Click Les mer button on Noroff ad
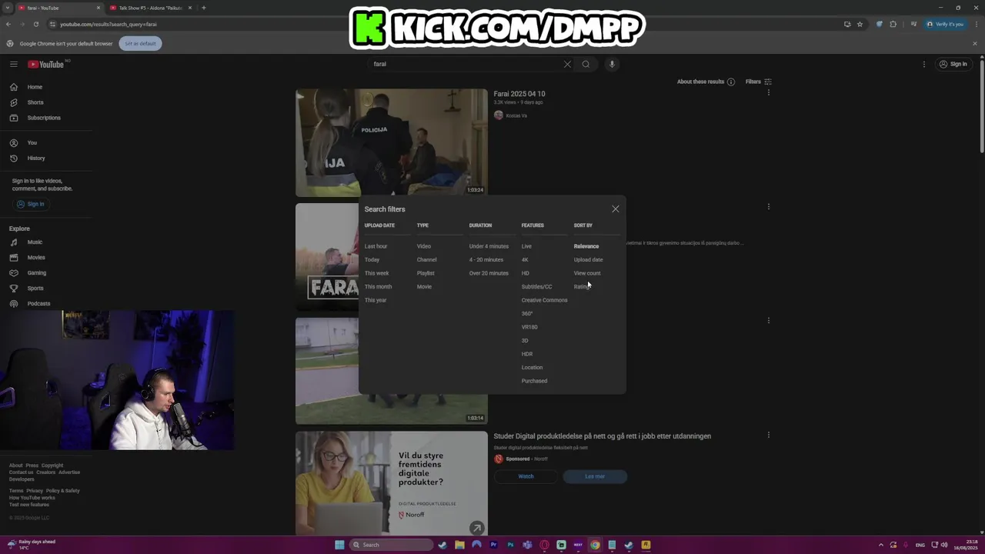This screenshot has width=985, height=554. (595, 476)
